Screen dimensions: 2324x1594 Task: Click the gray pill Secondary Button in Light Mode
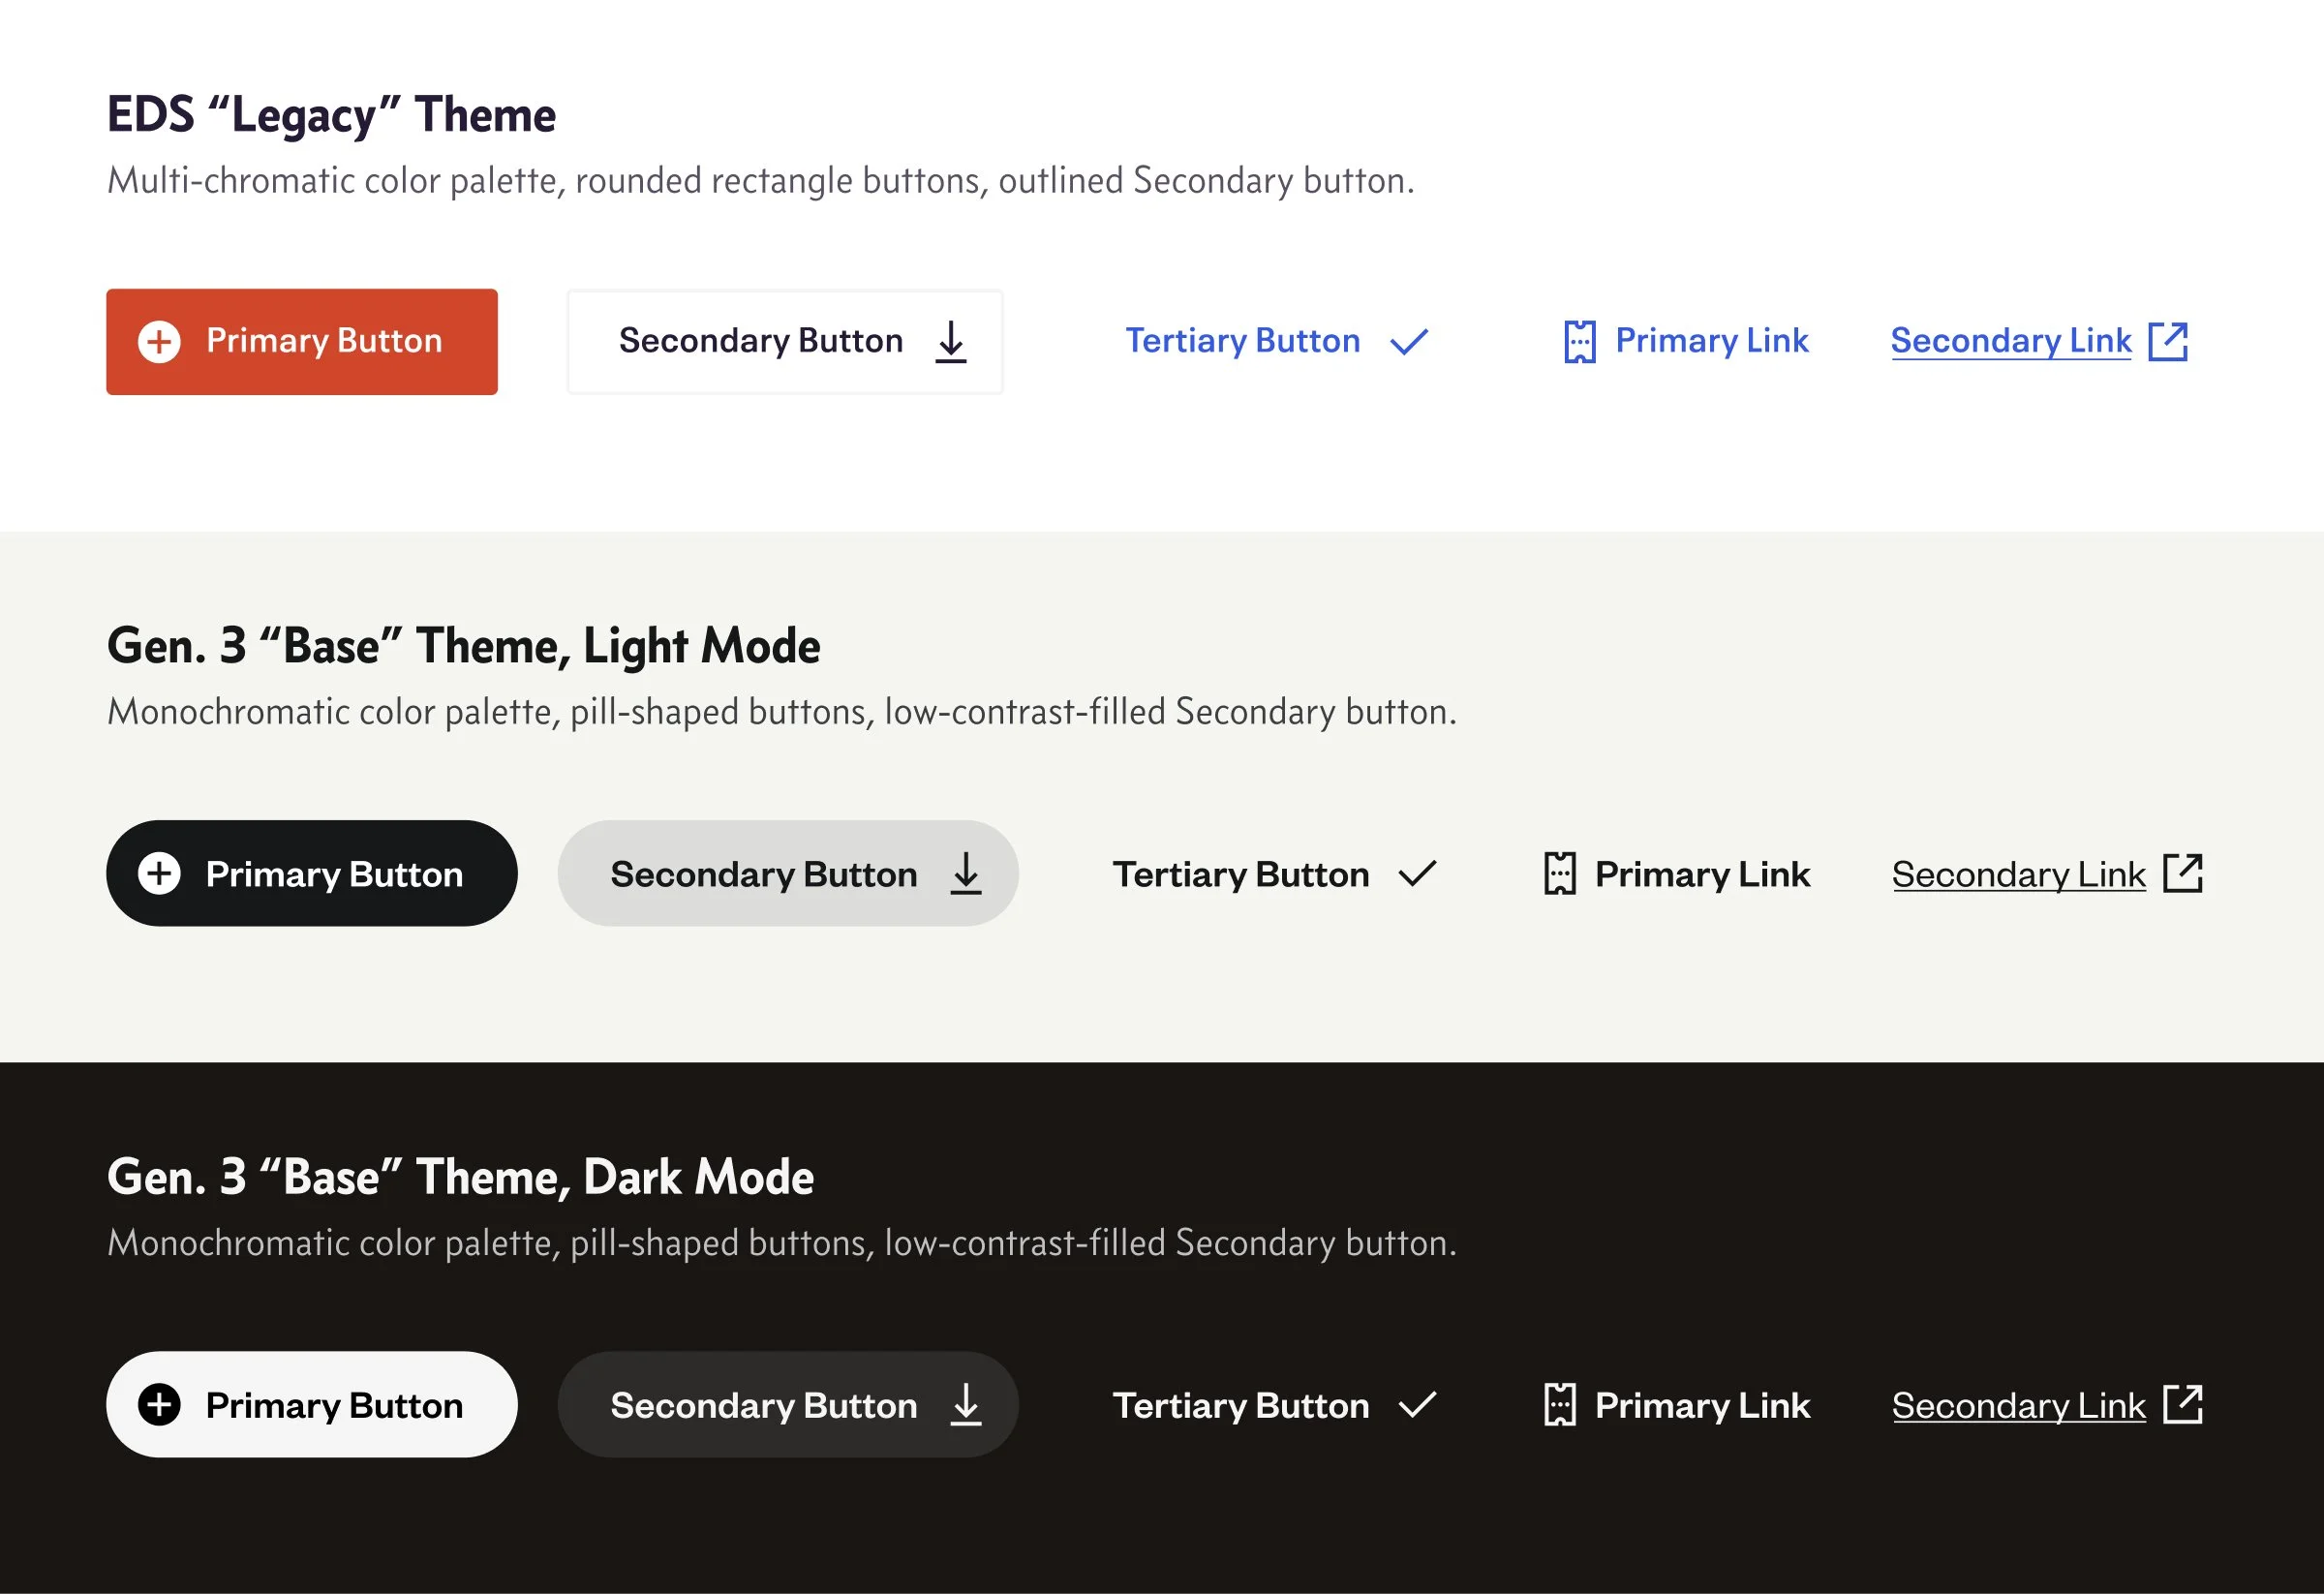(788, 874)
